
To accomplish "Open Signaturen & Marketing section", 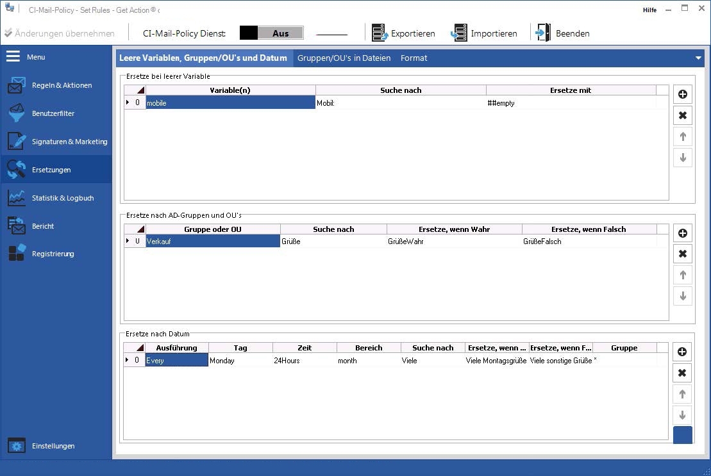I will pos(56,142).
